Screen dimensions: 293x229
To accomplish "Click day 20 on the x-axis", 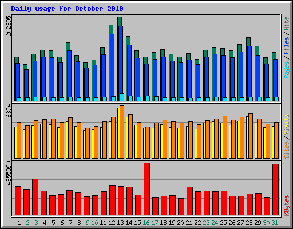I will [x=180, y=223].
